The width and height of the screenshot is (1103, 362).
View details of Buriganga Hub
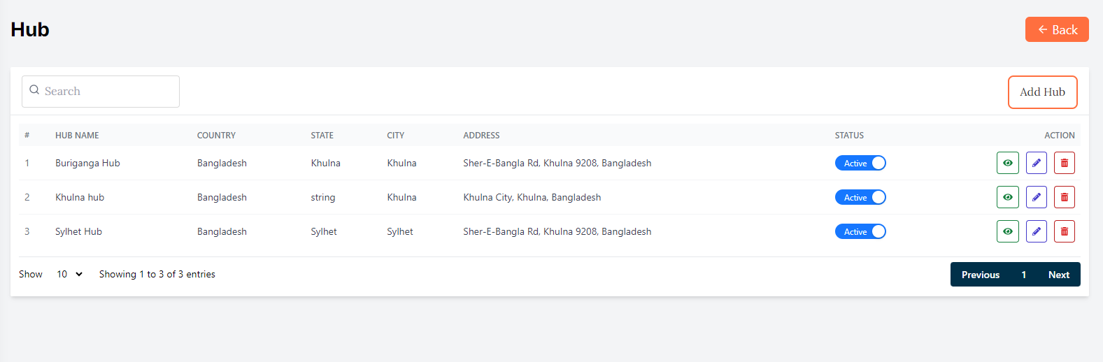pos(1007,163)
